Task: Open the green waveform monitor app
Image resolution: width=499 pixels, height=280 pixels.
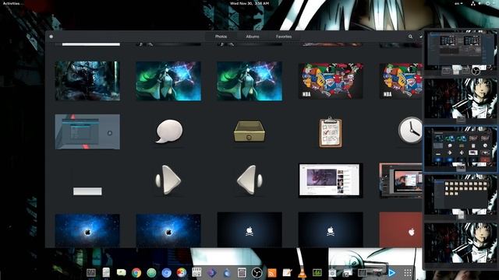Action: (317, 273)
